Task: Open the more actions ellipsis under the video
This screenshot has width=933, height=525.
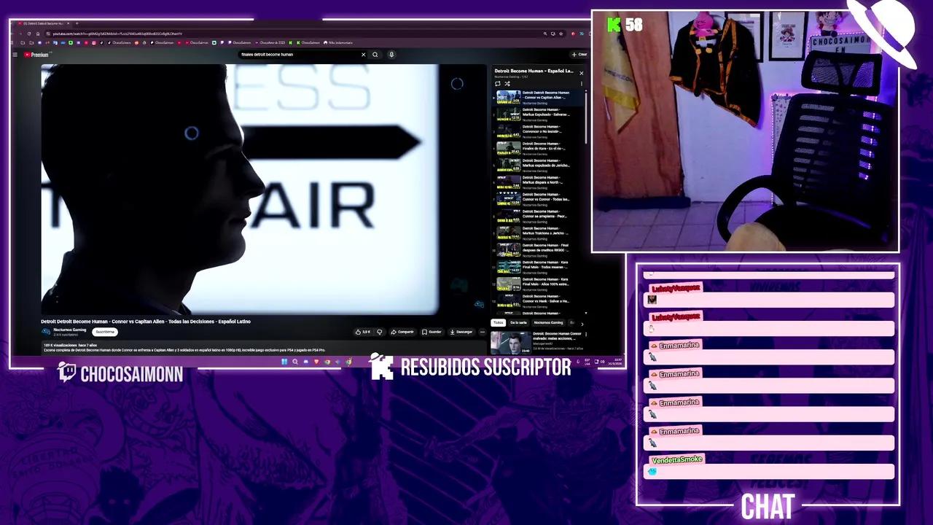Action: click(x=482, y=332)
